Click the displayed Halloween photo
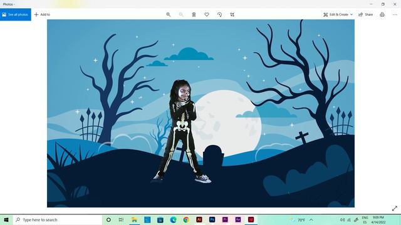 click(200, 113)
